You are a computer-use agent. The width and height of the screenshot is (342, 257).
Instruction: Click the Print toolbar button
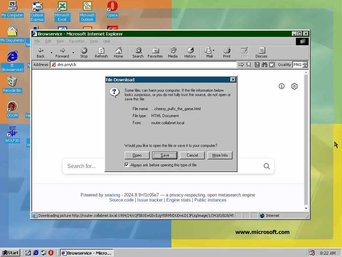point(227,53)
